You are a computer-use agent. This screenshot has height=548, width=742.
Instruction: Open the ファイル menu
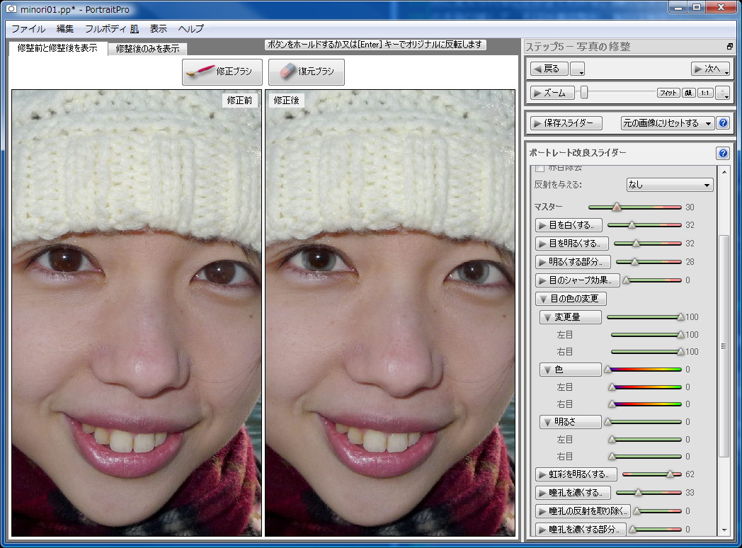(x=28, y=28)
